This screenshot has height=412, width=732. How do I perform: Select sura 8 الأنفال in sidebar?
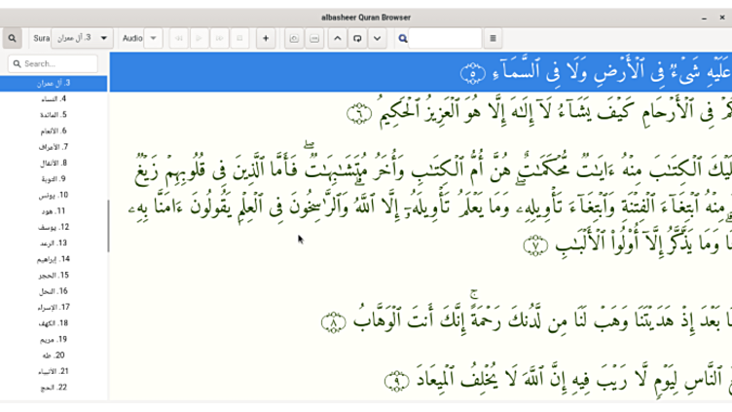[54, 163]
